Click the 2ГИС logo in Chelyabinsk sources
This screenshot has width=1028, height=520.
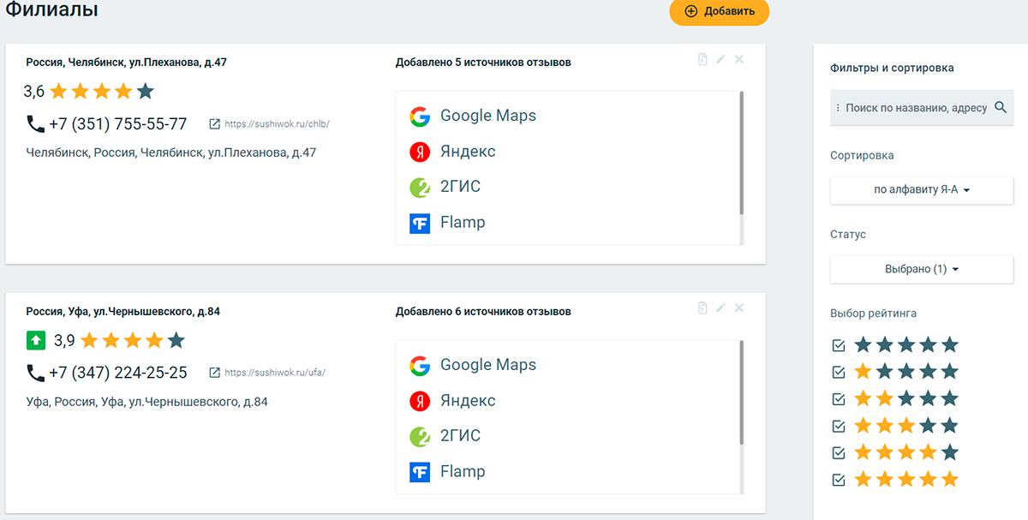(x=419, y=188)
